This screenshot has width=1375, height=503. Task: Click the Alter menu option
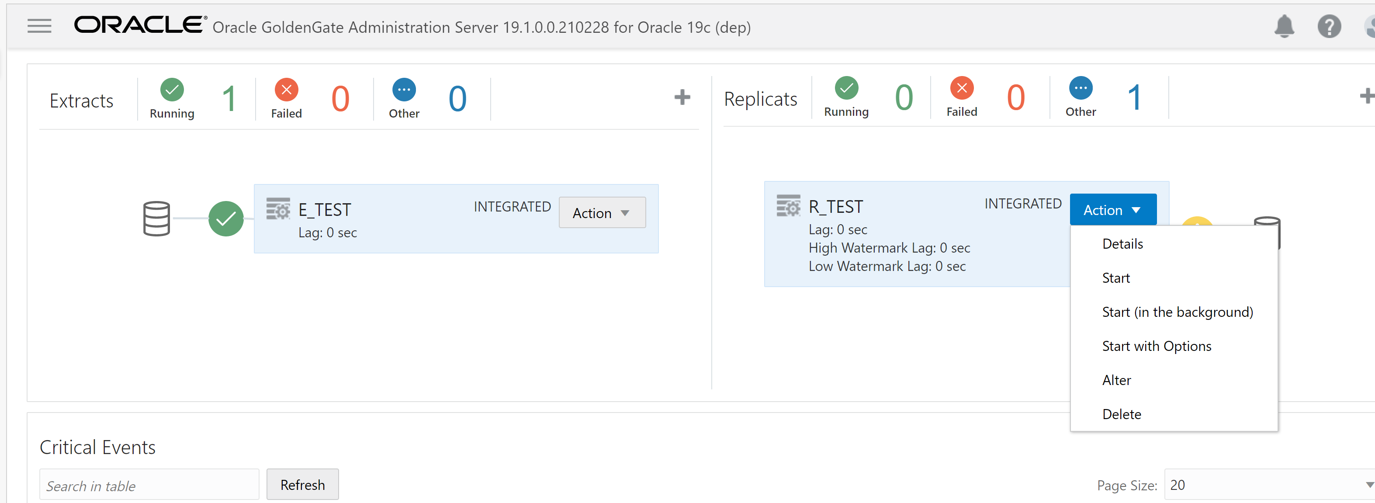(1116, 380)
